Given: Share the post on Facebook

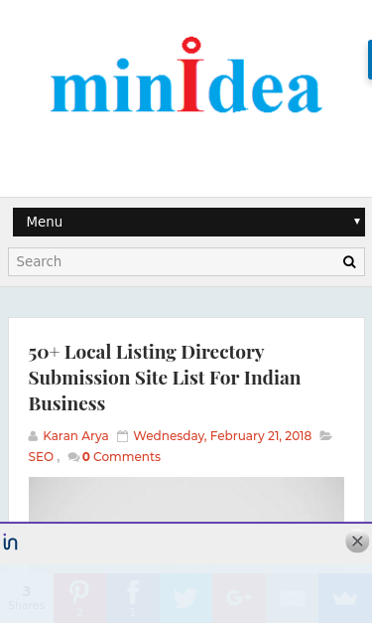Looking at the screenshot, I should point(133,598).
